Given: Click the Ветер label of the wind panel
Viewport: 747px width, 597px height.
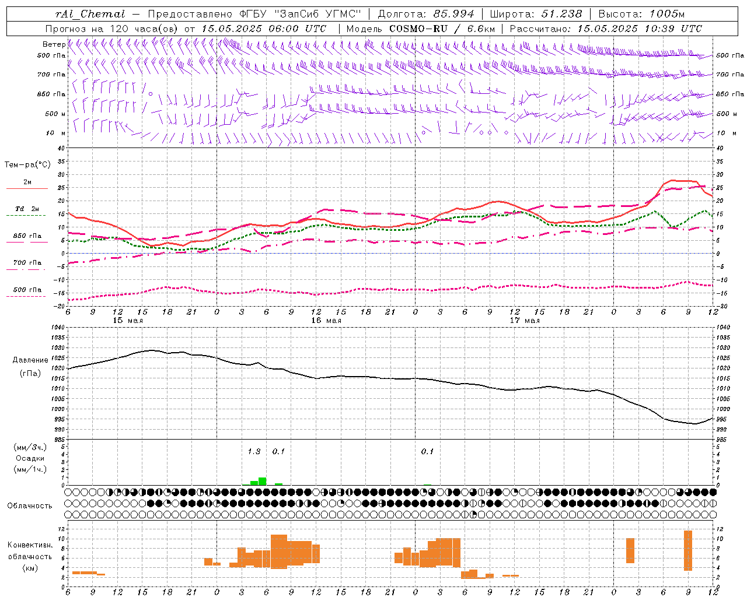Looking at the screenshot, I should tap(54, 44).
